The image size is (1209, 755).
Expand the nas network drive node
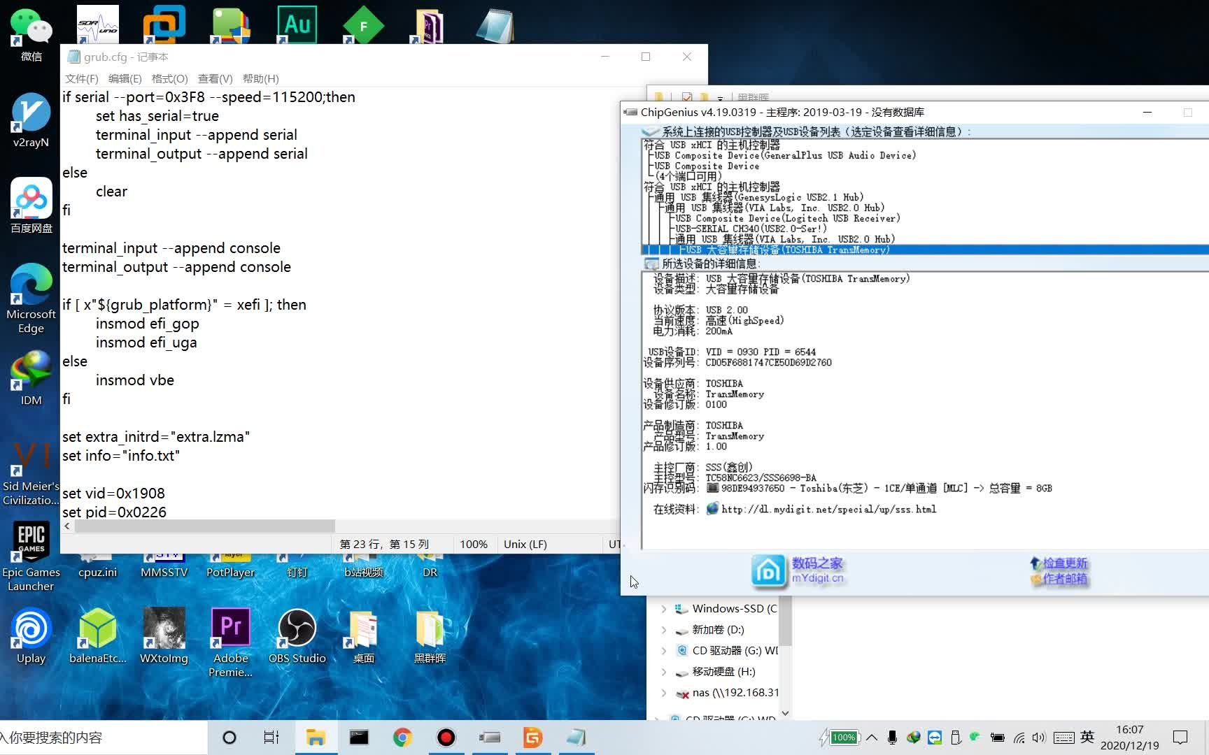click(664, 693)
